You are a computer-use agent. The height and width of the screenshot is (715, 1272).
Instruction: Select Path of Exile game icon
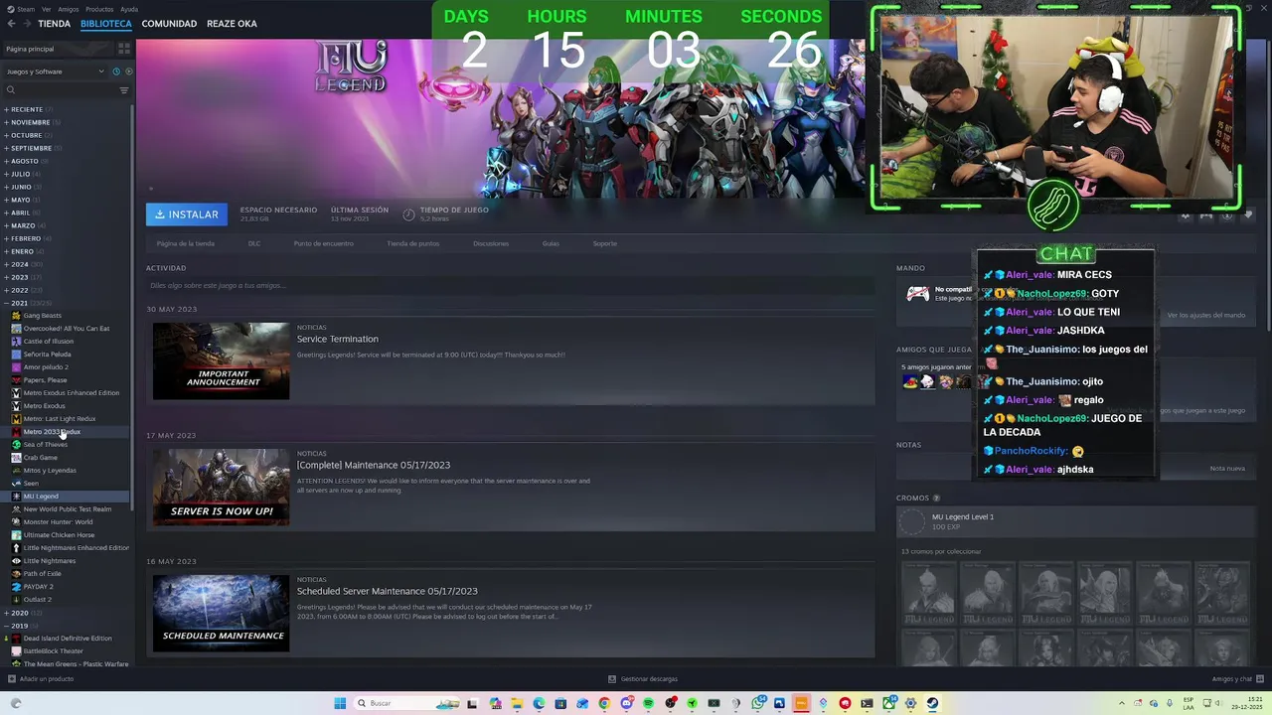pos(16,574)
